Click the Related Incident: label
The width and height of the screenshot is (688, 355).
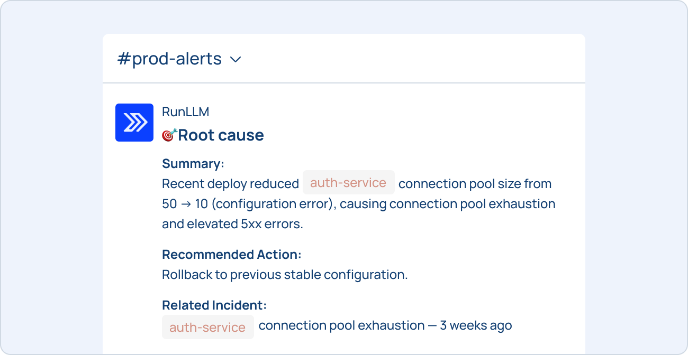(214, 305)
